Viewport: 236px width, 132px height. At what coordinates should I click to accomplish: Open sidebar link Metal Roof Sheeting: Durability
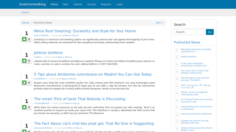tap(196, 51)
